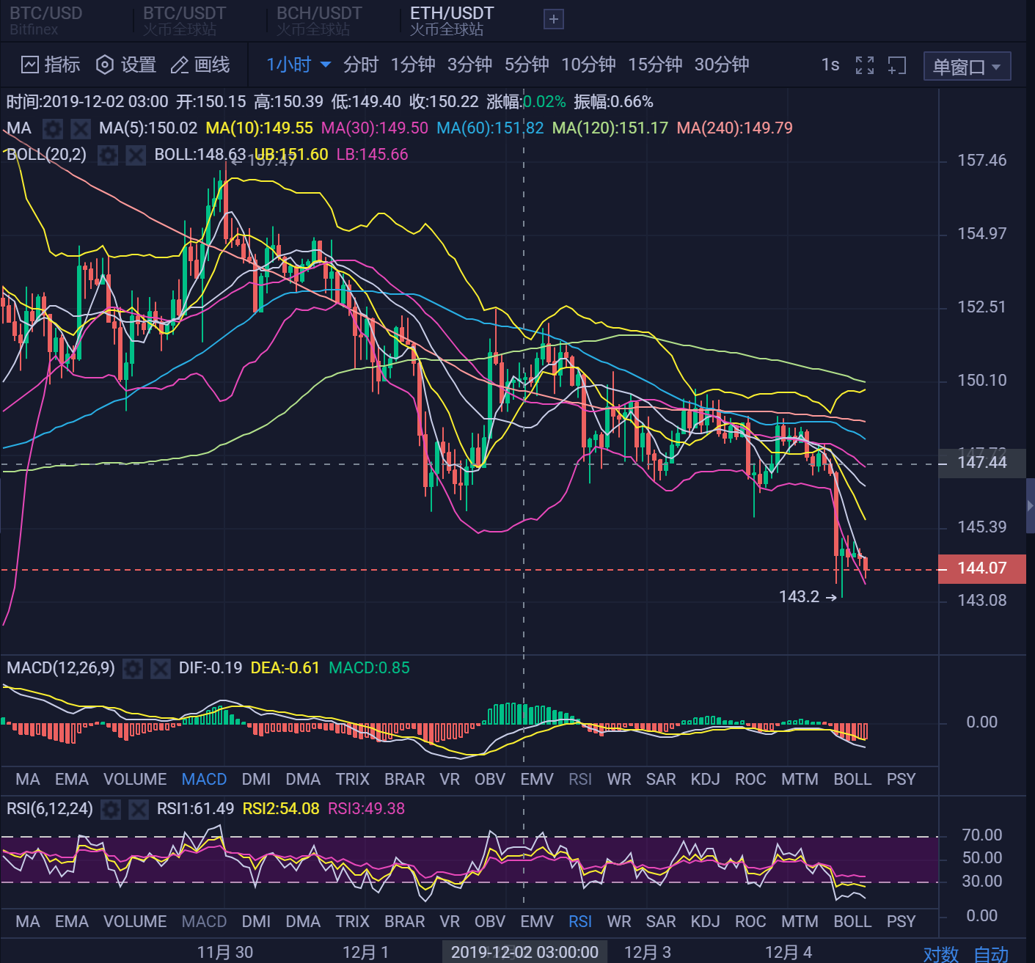Select the 分时 time-sharing interval

[361, 65]
